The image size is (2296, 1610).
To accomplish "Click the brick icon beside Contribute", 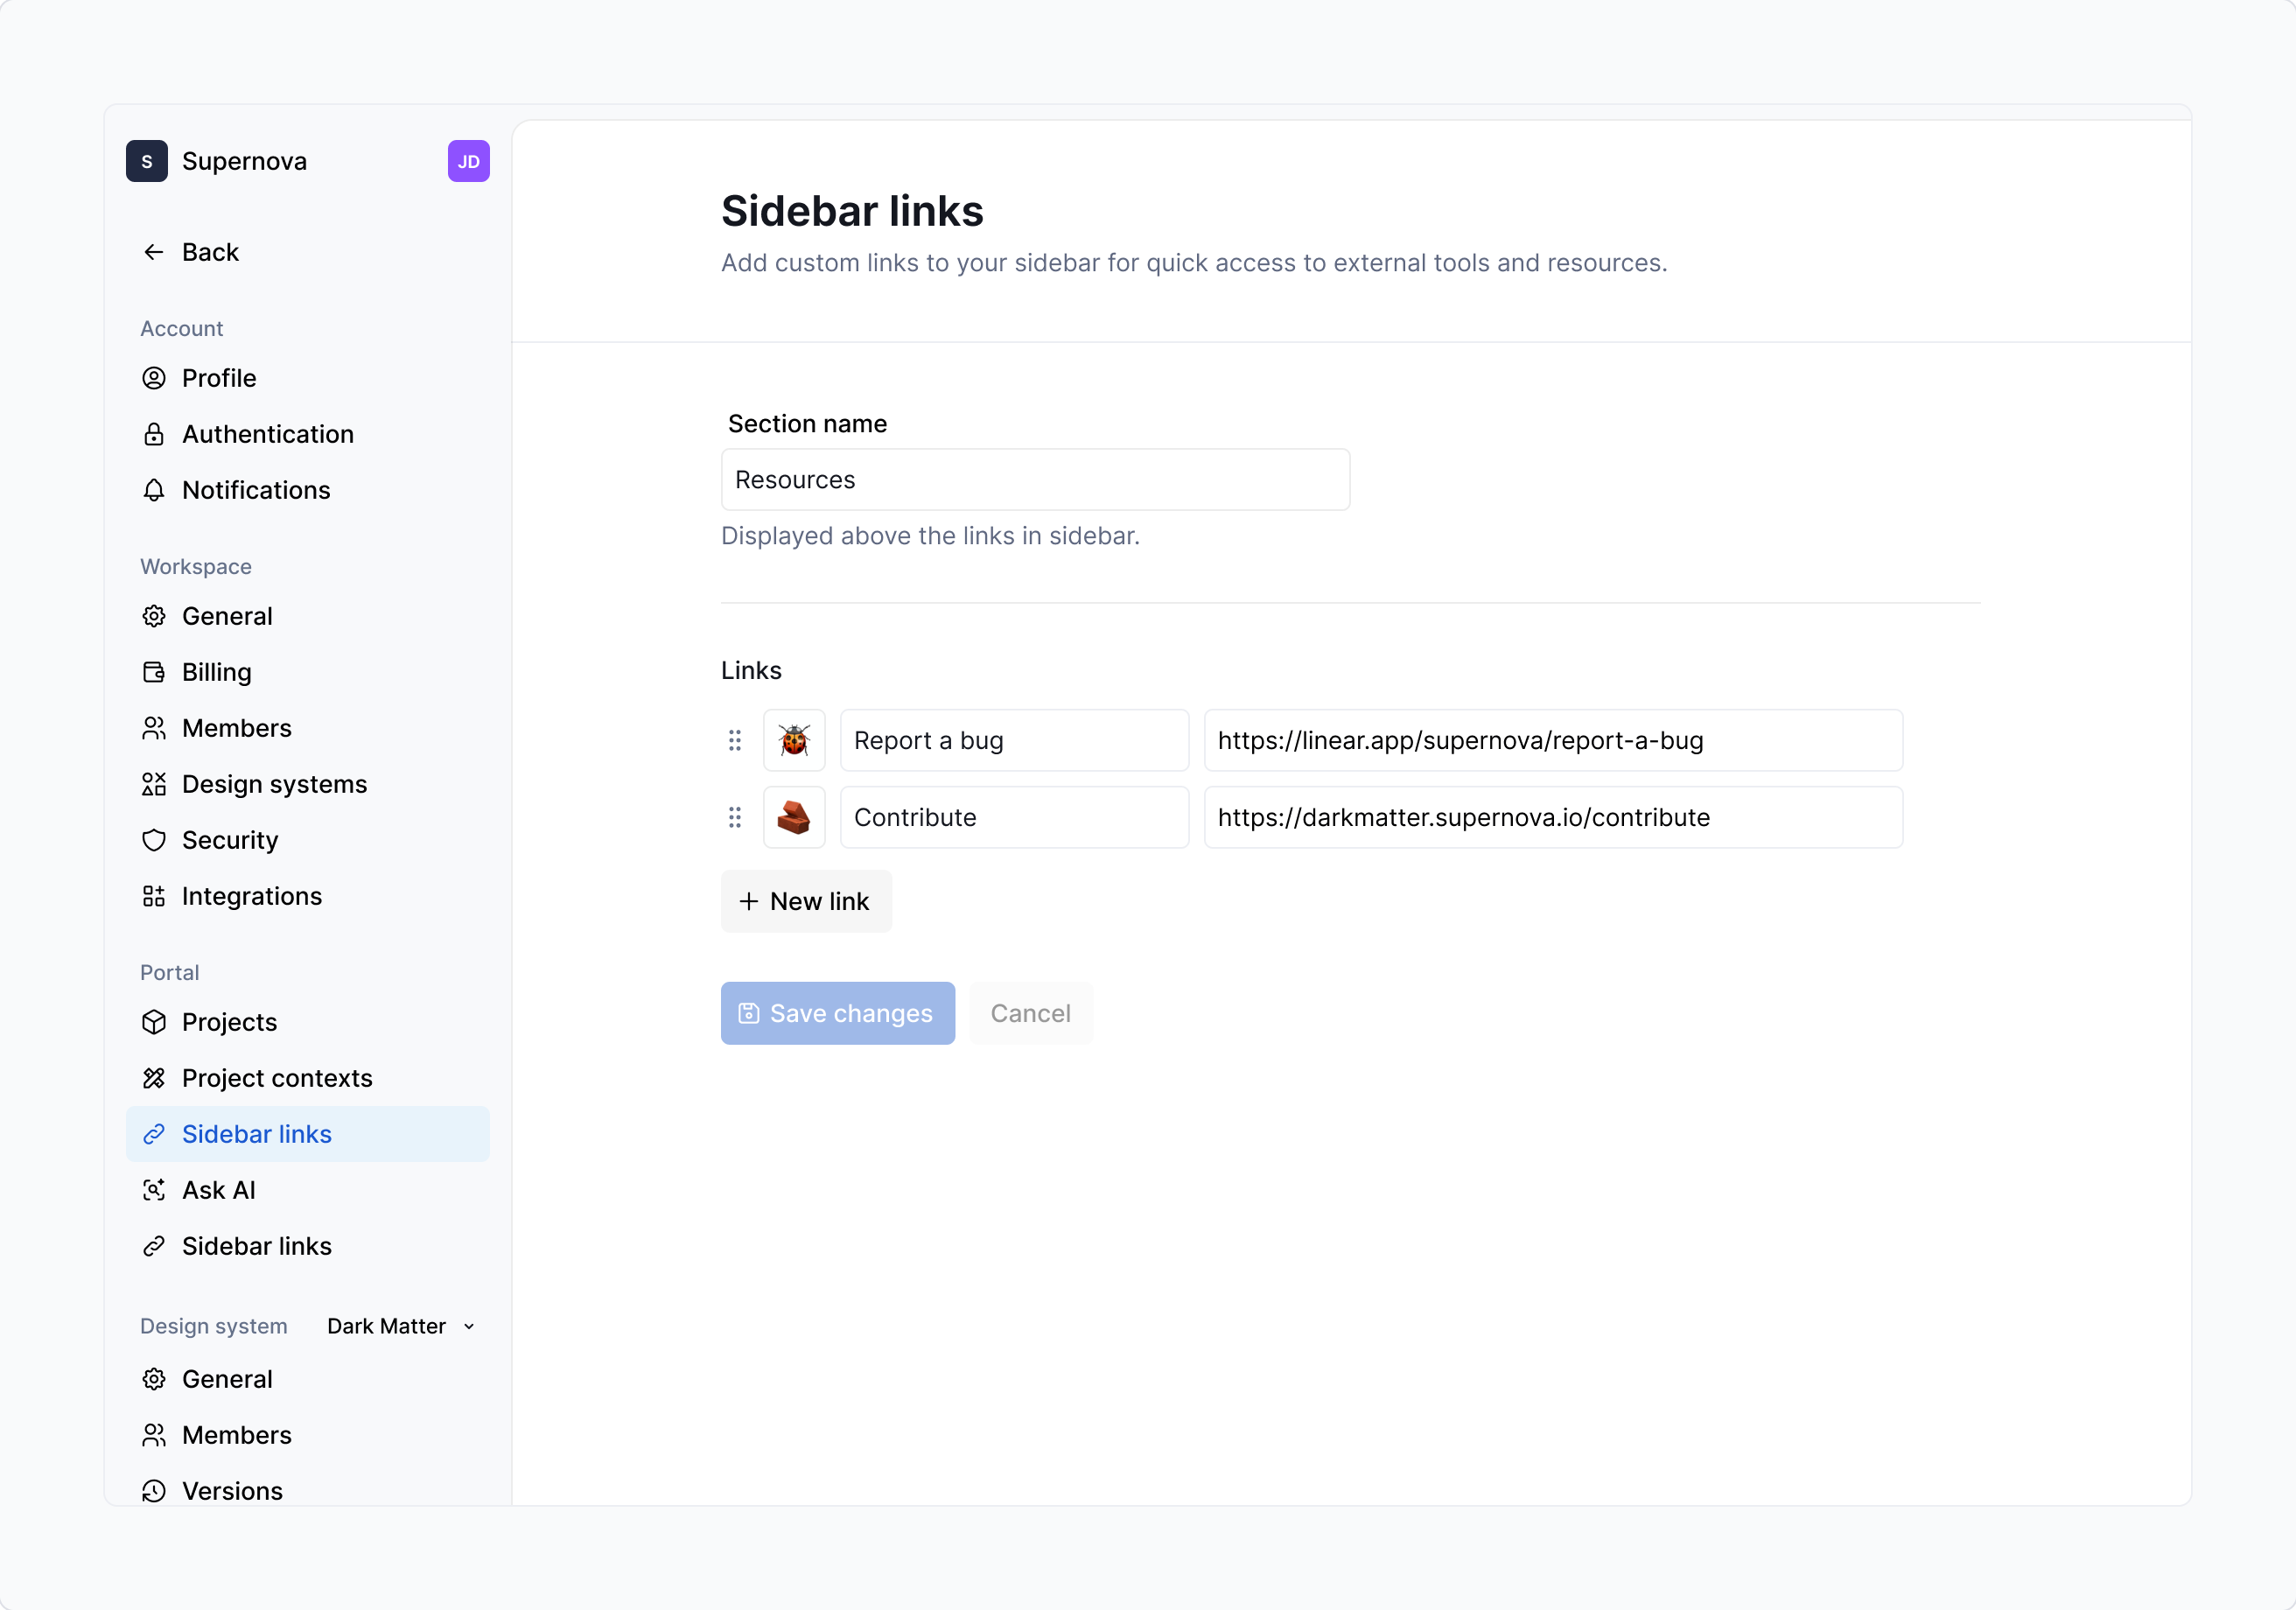I will point(793,817).
